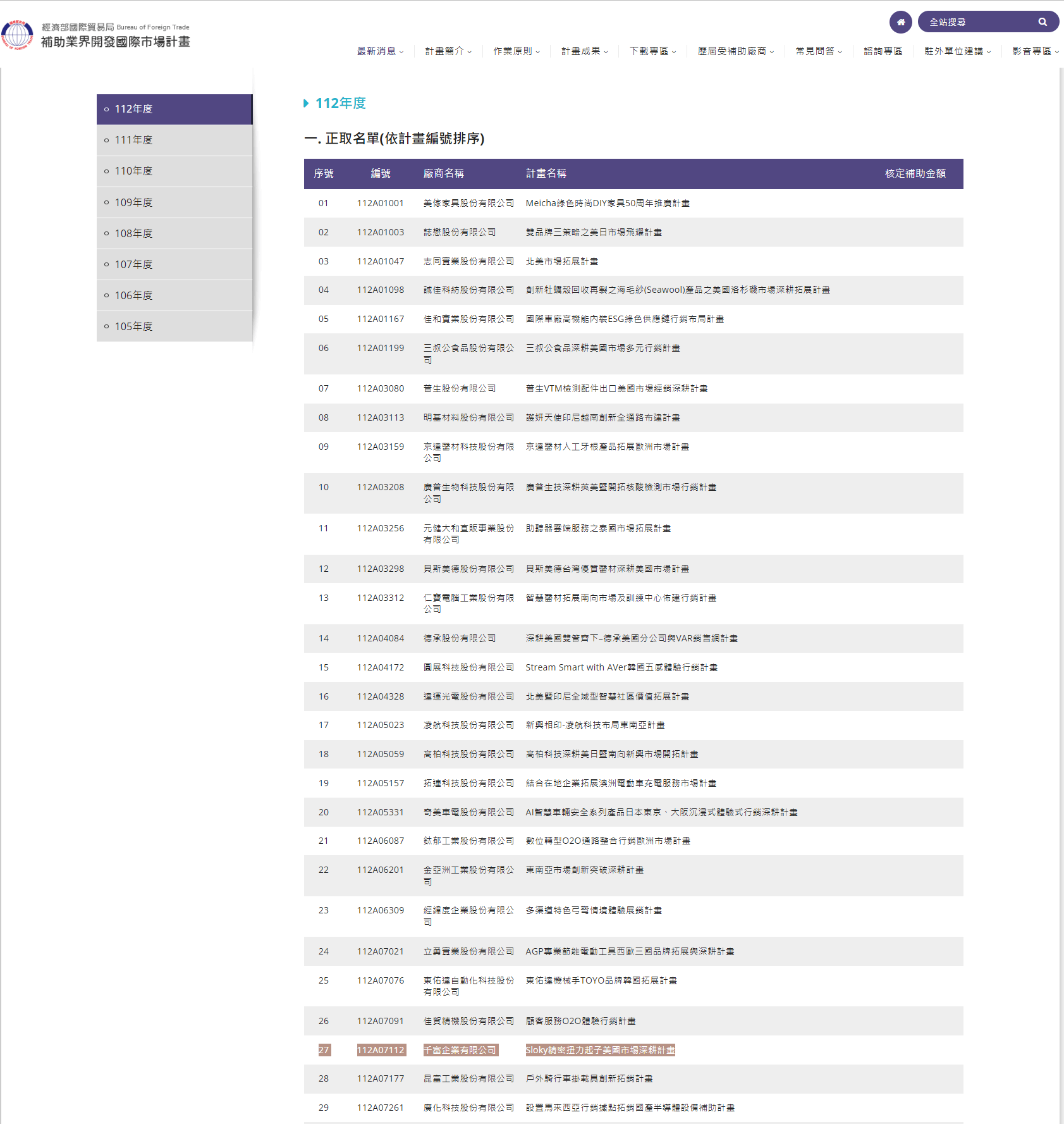The image size is (1064, 1124).
Task: Click company 凌航科技股份有限公司
Action: (469, 725)
